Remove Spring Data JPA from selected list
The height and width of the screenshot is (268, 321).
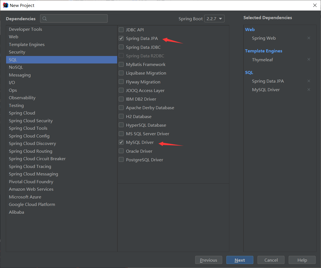(x=309, y=81)
